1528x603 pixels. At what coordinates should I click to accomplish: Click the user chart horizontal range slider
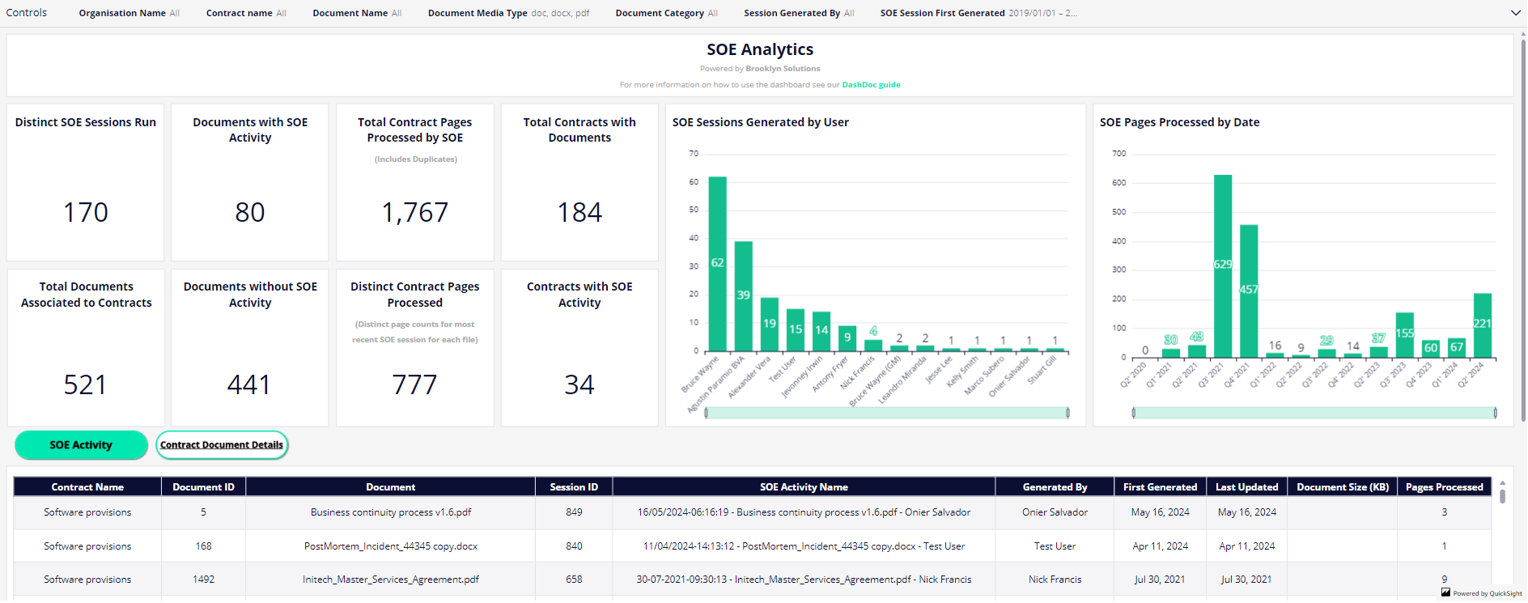(886, 413)
